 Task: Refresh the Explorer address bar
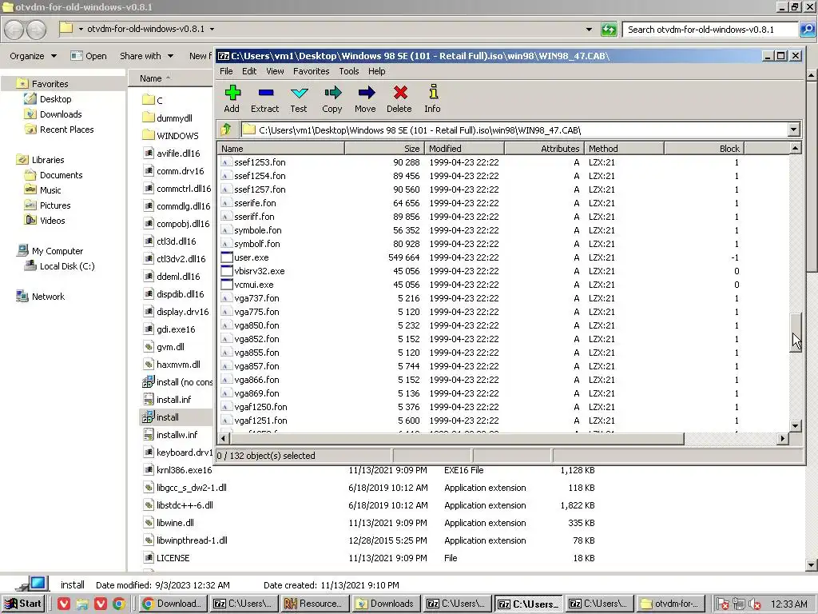(x=609, y=30)
